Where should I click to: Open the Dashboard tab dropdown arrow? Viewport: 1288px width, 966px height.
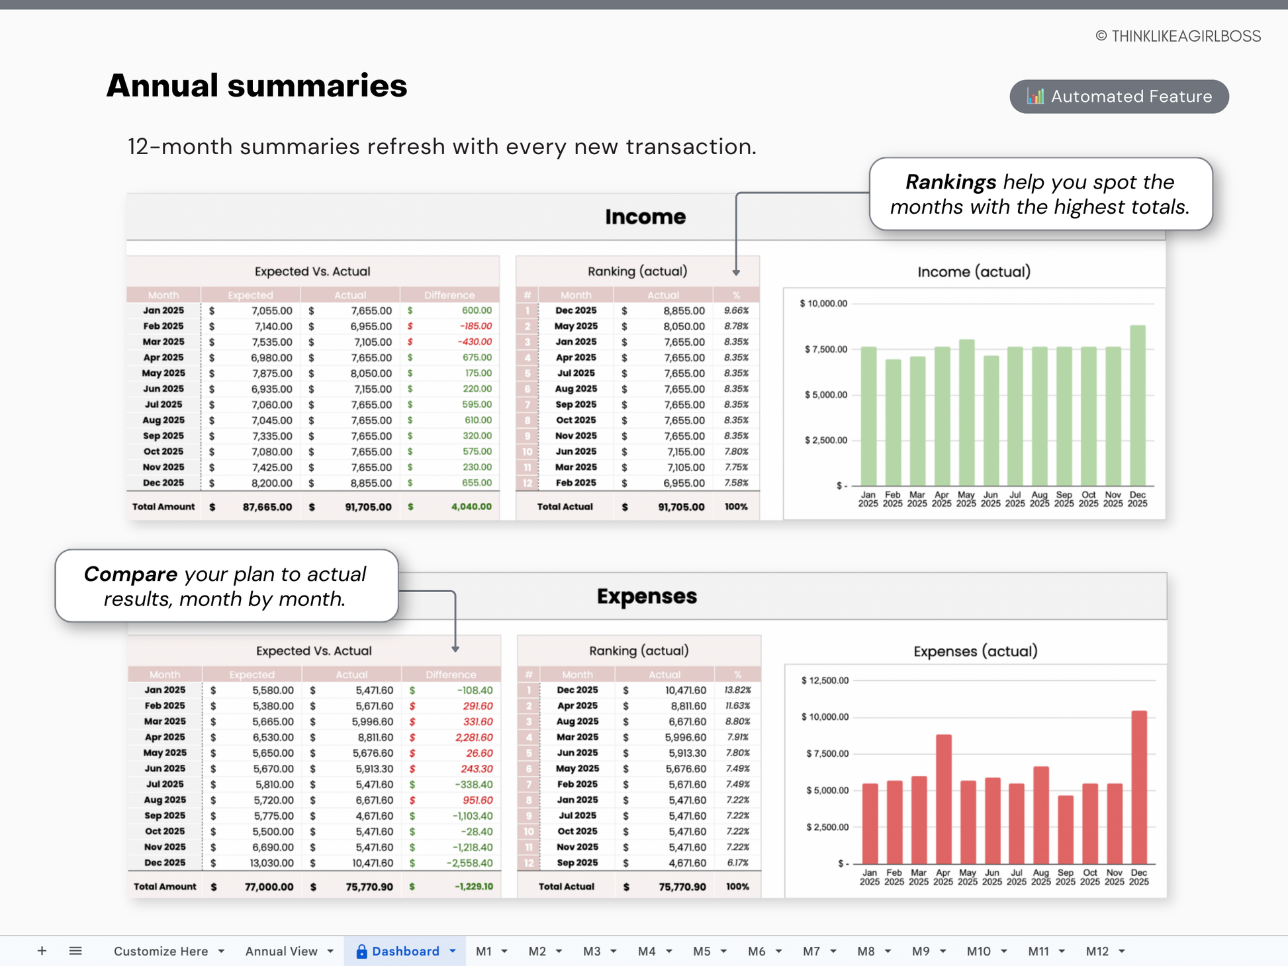(x=453, y=951)
